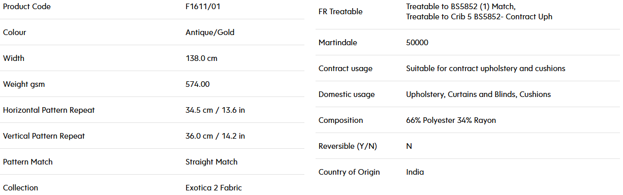Click the FR Treatable label

point(340,12)
